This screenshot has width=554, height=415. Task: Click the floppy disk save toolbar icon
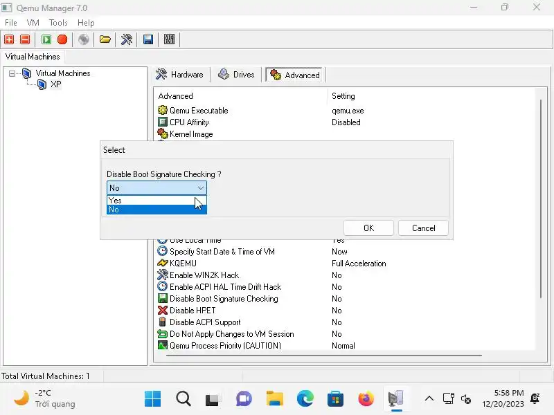(148, 39)
